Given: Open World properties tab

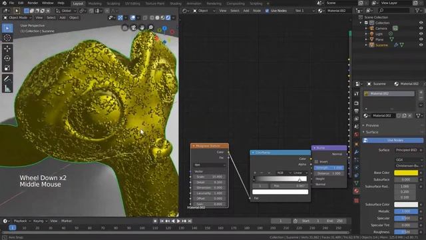Looking at the screenshot, I should click(356, 134).
